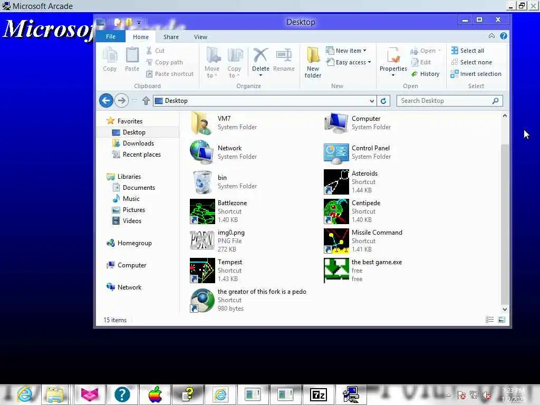540x405 pixels.
Task: Switch to Large icons view in status bar
Action: tap(502, 320)
